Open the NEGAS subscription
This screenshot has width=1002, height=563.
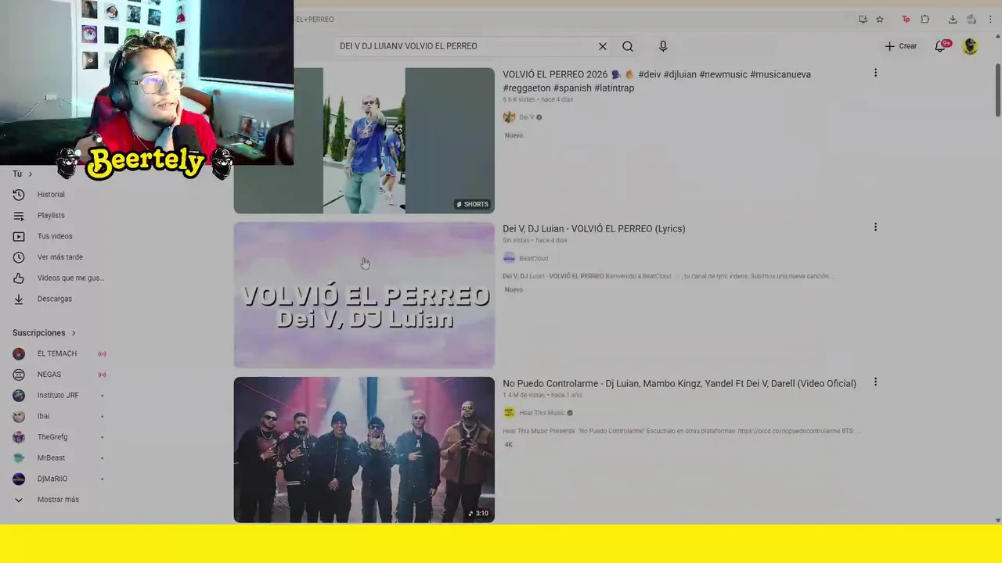click(49, 375)
